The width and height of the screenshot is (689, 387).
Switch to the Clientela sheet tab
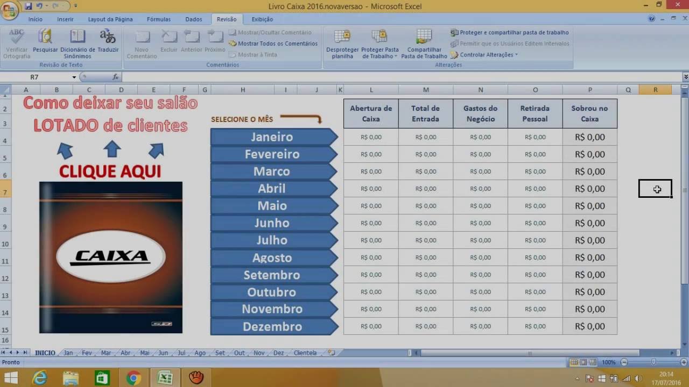[x=305, y=353]
